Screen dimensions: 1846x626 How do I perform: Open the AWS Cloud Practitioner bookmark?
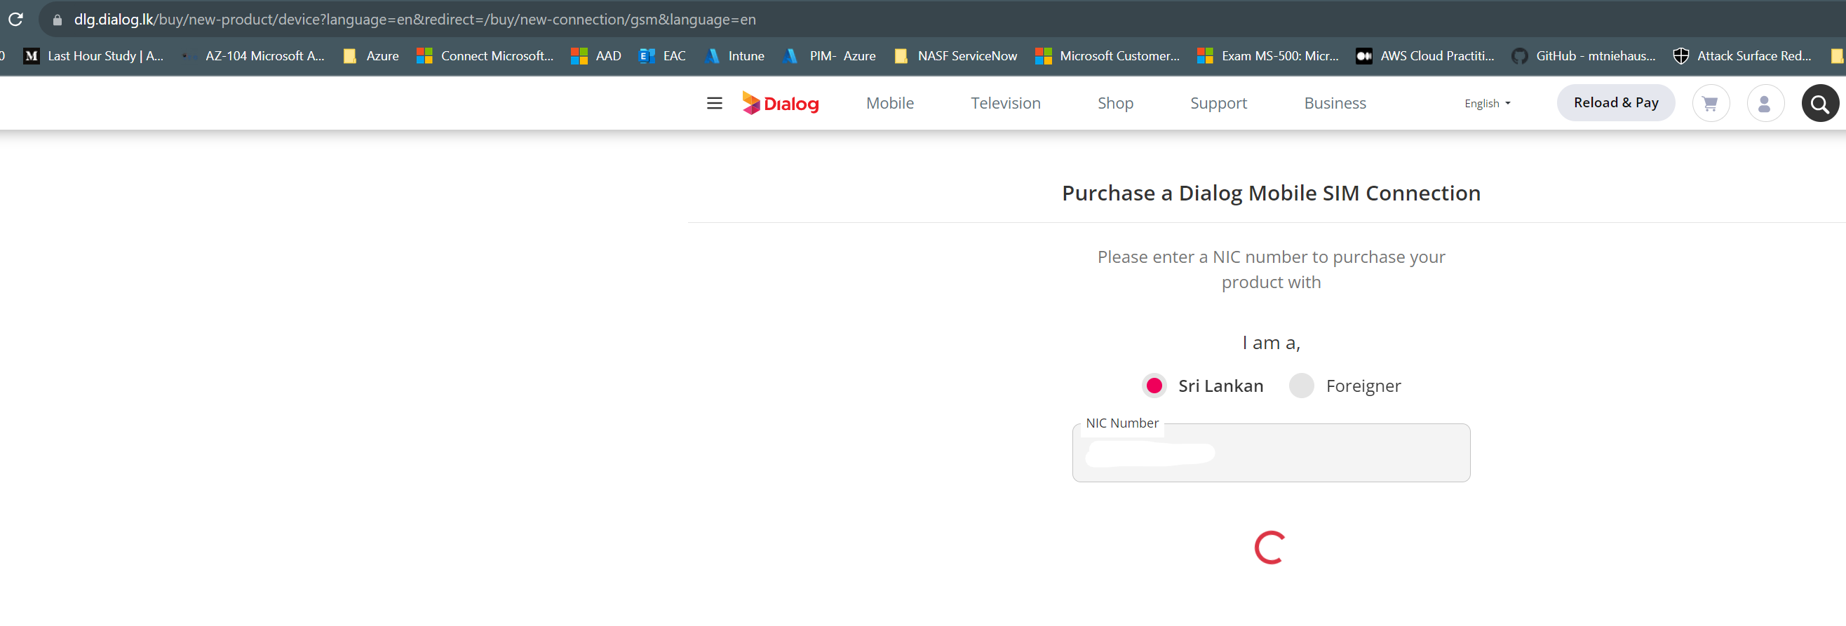1425,56
